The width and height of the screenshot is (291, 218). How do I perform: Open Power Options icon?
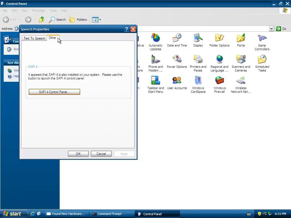(x=177, y=62)
